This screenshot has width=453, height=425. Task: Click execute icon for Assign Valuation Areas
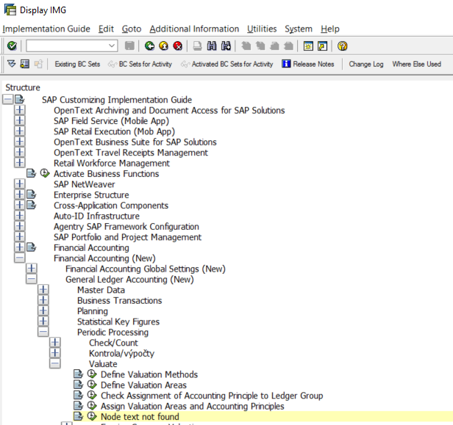(x=92, y=406)
